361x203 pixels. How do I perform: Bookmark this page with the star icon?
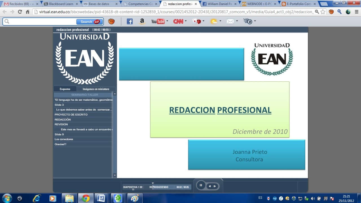coord(323,12)
